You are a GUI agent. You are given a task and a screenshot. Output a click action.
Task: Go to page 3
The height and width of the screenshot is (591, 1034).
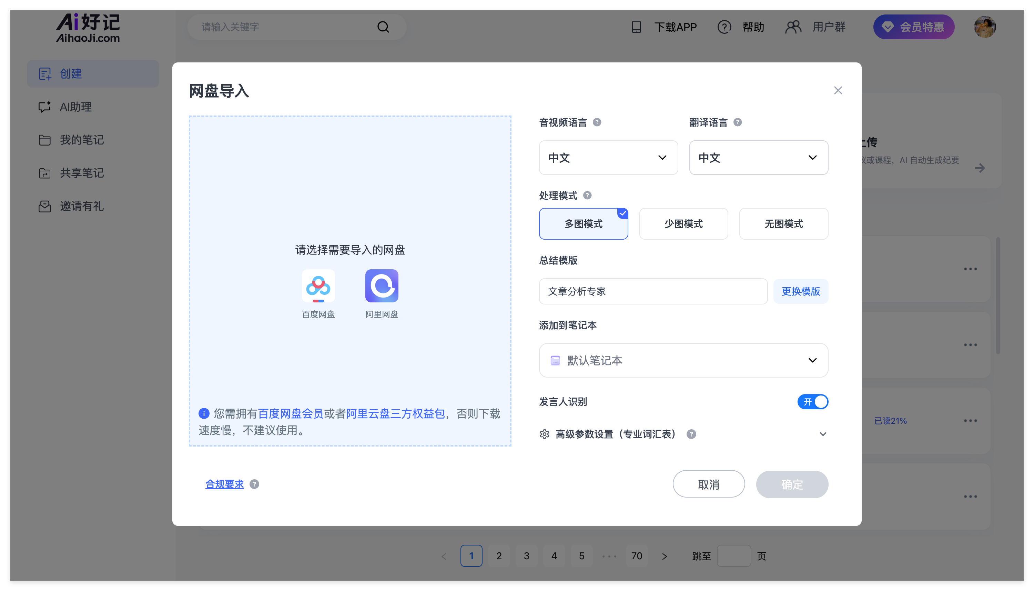(x=526, y=556)
